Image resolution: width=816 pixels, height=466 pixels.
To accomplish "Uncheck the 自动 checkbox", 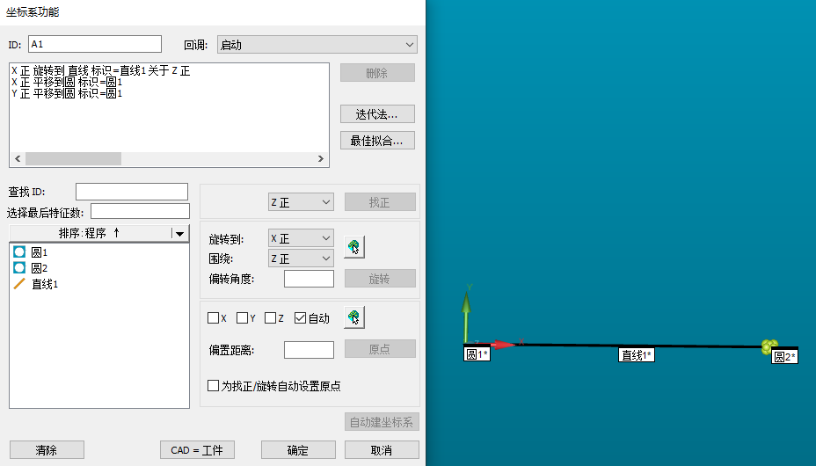I will [x=300, y=318].
